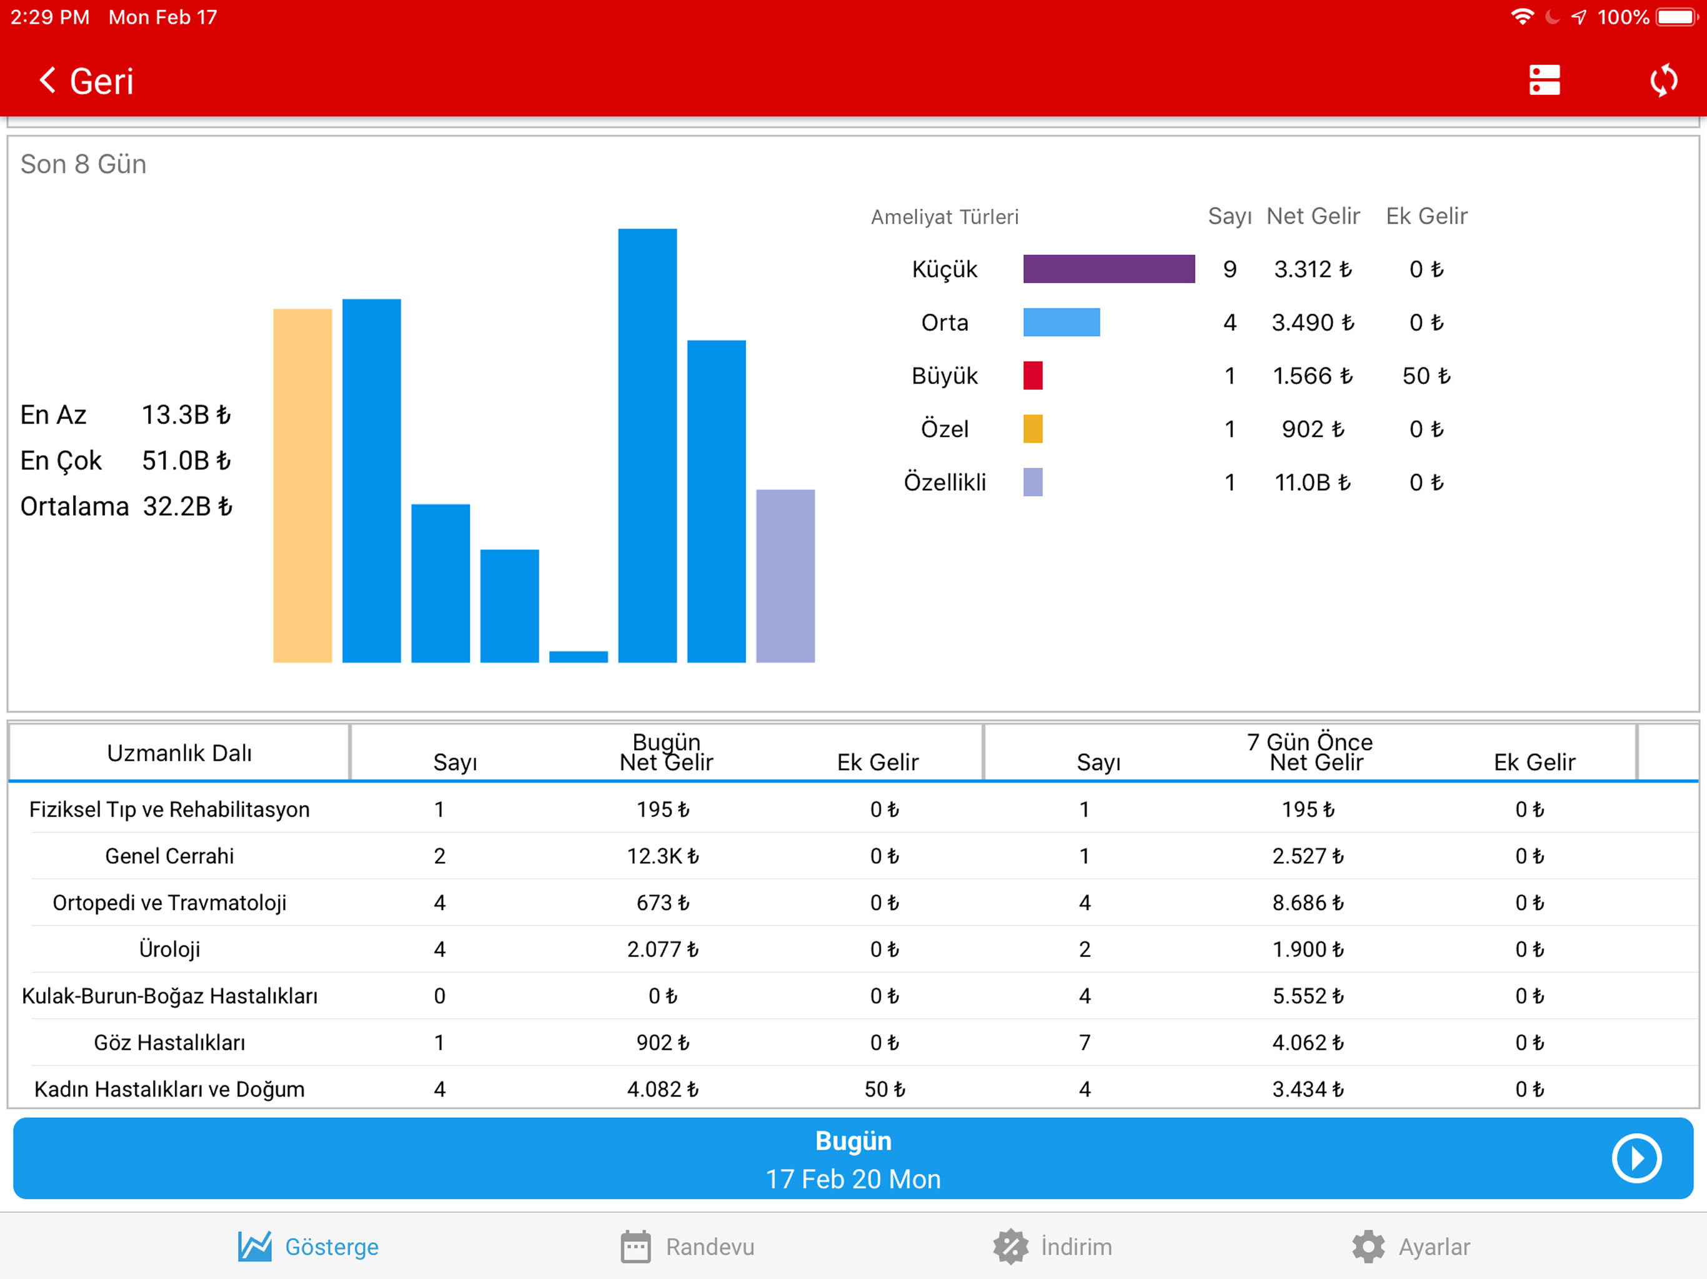Select the yellow Özel color swatch
Screen dimensions: 1707x1279
pyautogui.click(x=1033, y=429)
